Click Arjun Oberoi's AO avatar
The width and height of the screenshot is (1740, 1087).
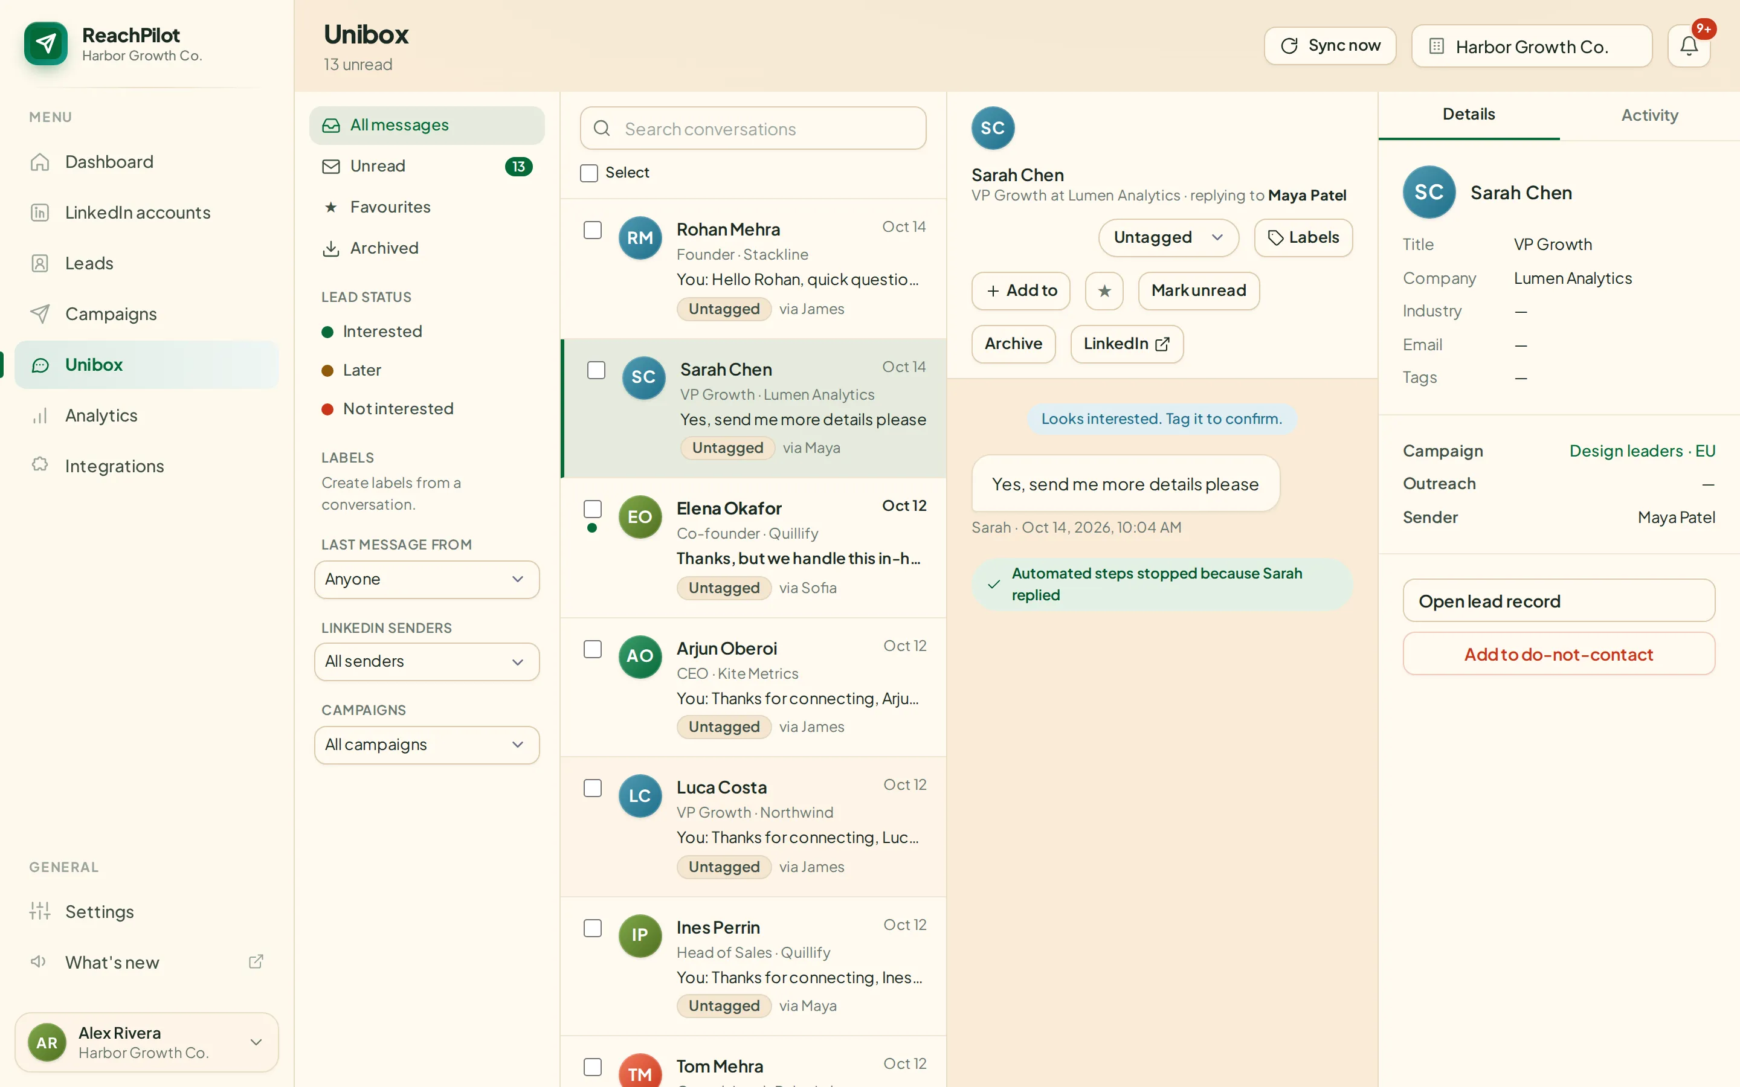tap(640, 656)
